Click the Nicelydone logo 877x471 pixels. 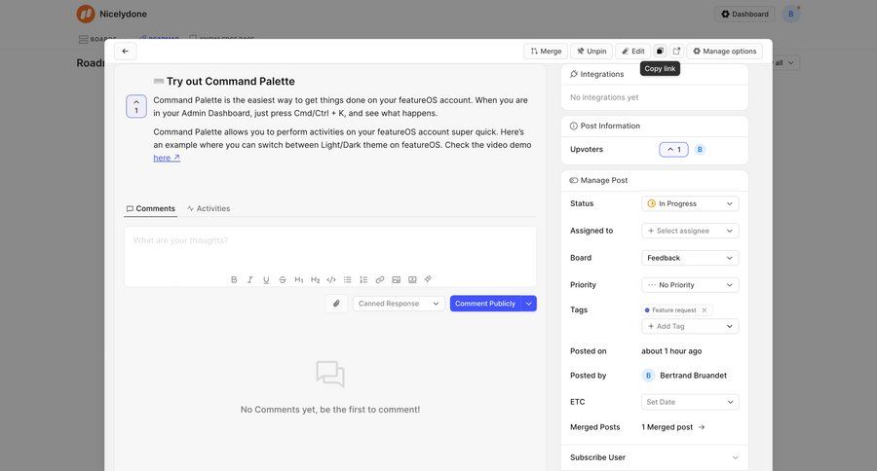pos(86,14)
